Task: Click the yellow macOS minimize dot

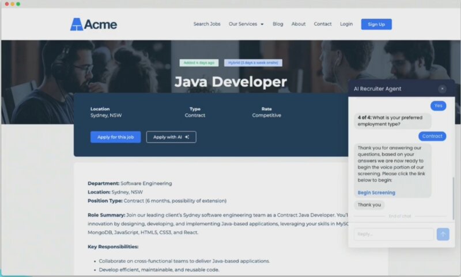Action: pyautogui.click(x=12, y=4)
